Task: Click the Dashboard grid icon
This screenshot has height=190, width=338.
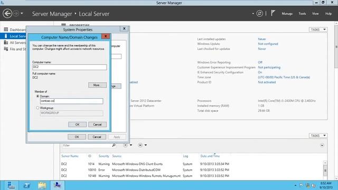Action: click(6, 30)
